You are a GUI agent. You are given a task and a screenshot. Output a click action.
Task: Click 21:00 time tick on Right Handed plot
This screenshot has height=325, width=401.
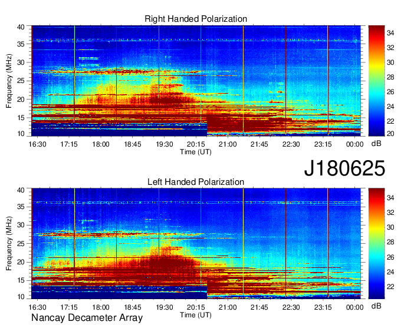coord(228,144)
